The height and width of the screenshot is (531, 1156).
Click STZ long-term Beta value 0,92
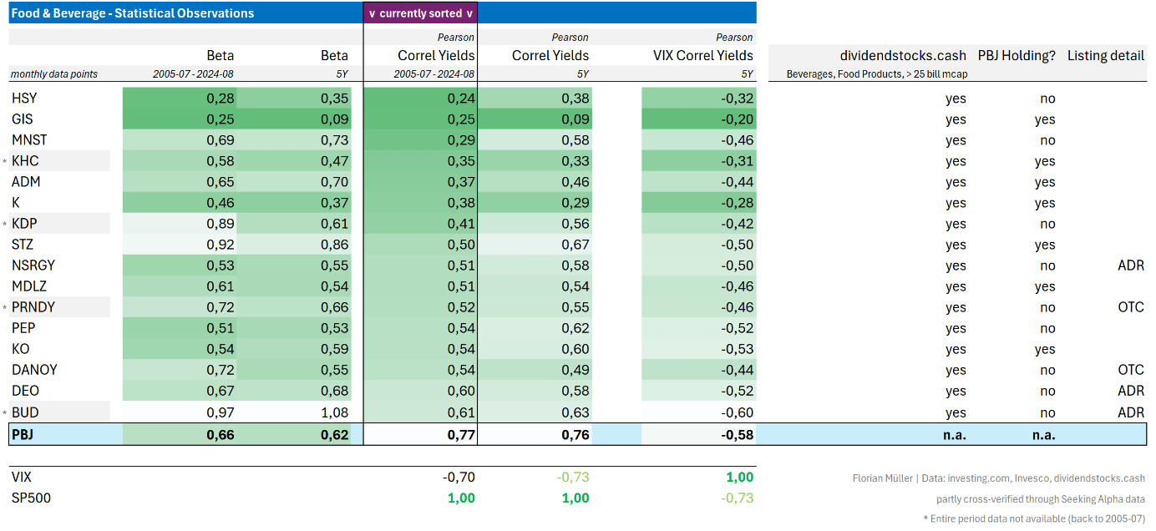point(221,245)
